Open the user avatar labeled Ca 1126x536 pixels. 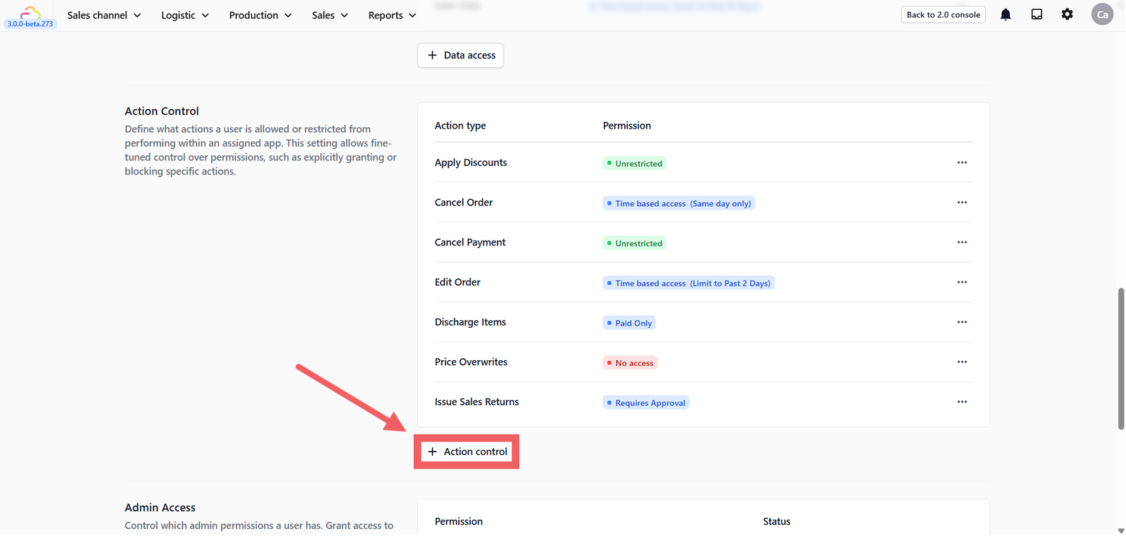pos(1102,14)
